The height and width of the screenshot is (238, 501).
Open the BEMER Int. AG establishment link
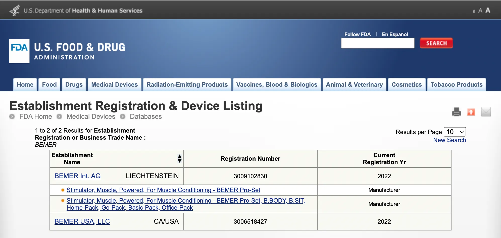(77, 176)
